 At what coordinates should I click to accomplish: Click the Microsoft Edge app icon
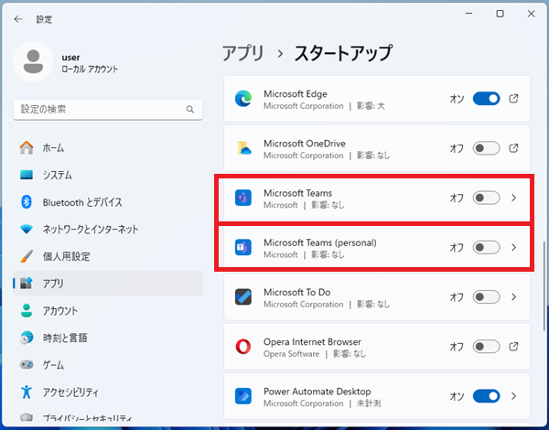click(x=243, y=99)
